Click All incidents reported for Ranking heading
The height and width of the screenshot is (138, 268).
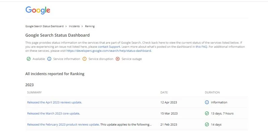tap(55, 74)
